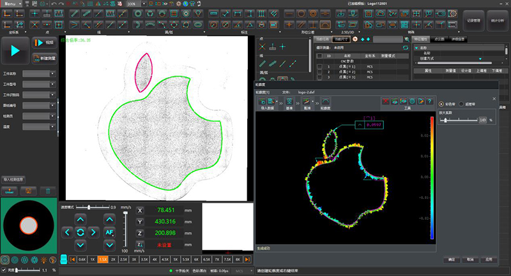Click the X axis zero button

(140, 210)
